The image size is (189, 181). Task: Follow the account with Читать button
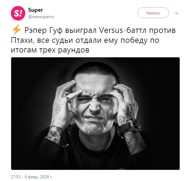[153, 13]
